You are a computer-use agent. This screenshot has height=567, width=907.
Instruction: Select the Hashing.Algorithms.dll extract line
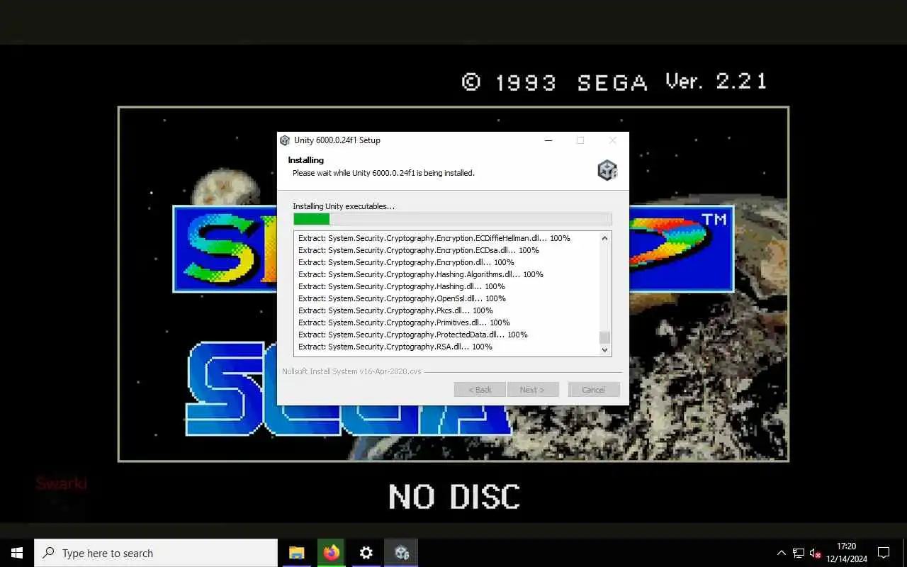[x=421, y=274]
